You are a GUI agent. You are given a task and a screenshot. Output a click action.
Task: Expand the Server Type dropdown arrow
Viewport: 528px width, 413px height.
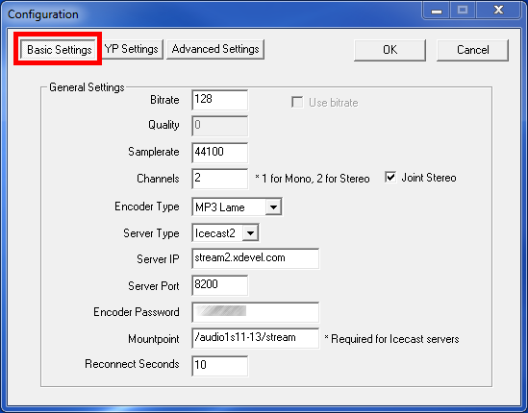[x=250, y=232]
